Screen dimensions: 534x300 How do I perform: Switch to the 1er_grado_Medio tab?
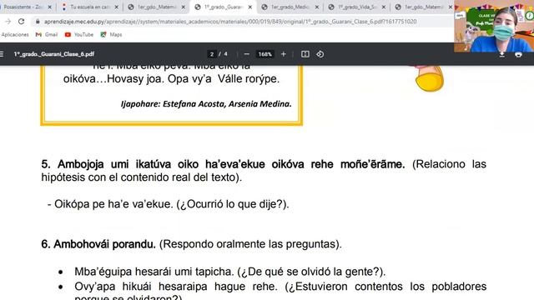pos(290,7)
